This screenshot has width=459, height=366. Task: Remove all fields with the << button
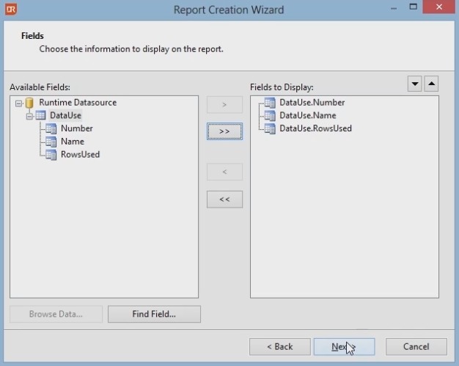coord(224,199)
